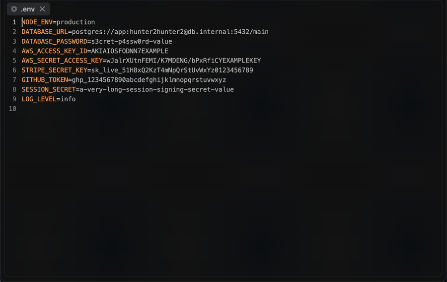This screenshot has width=447, height=282.
Task: Click the s3cret-p4ssw0rd-value text
Action: point(132,42)
